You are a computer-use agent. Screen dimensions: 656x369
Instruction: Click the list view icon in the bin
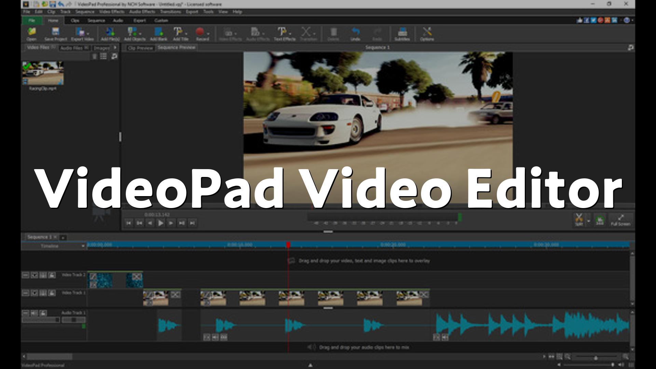pyautogui.click(x=104, y=56)
